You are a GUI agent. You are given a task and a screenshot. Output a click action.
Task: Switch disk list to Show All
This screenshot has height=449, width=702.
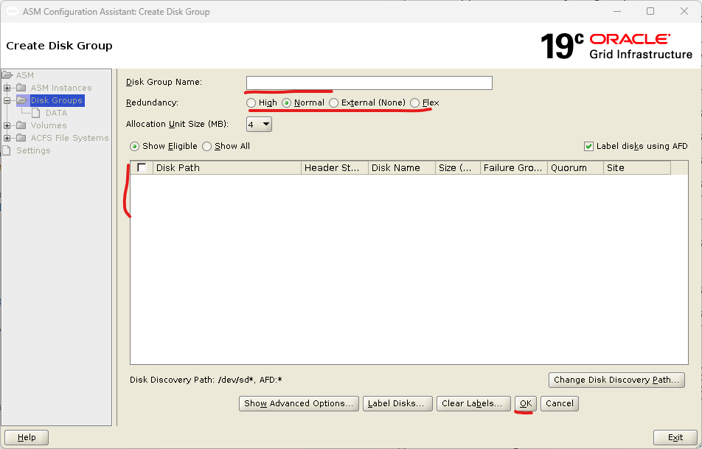tap(207, 146)
